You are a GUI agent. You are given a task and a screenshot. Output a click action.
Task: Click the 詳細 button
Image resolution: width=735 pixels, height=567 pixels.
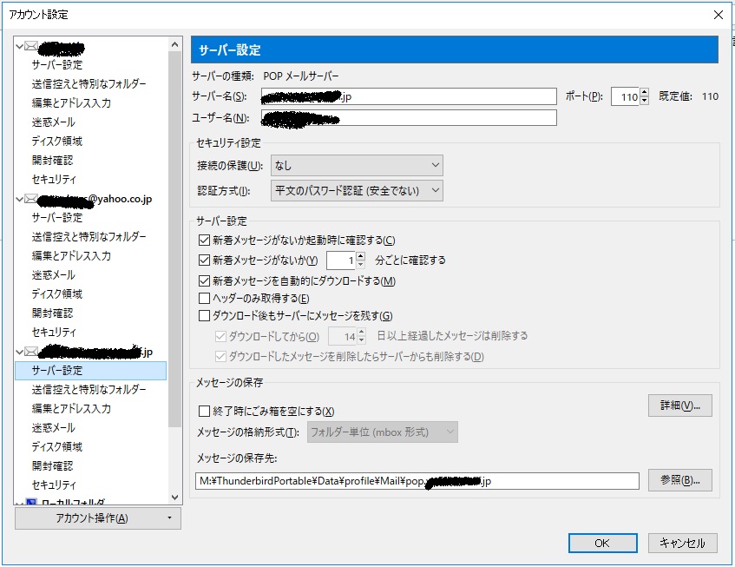click(679, 405)
